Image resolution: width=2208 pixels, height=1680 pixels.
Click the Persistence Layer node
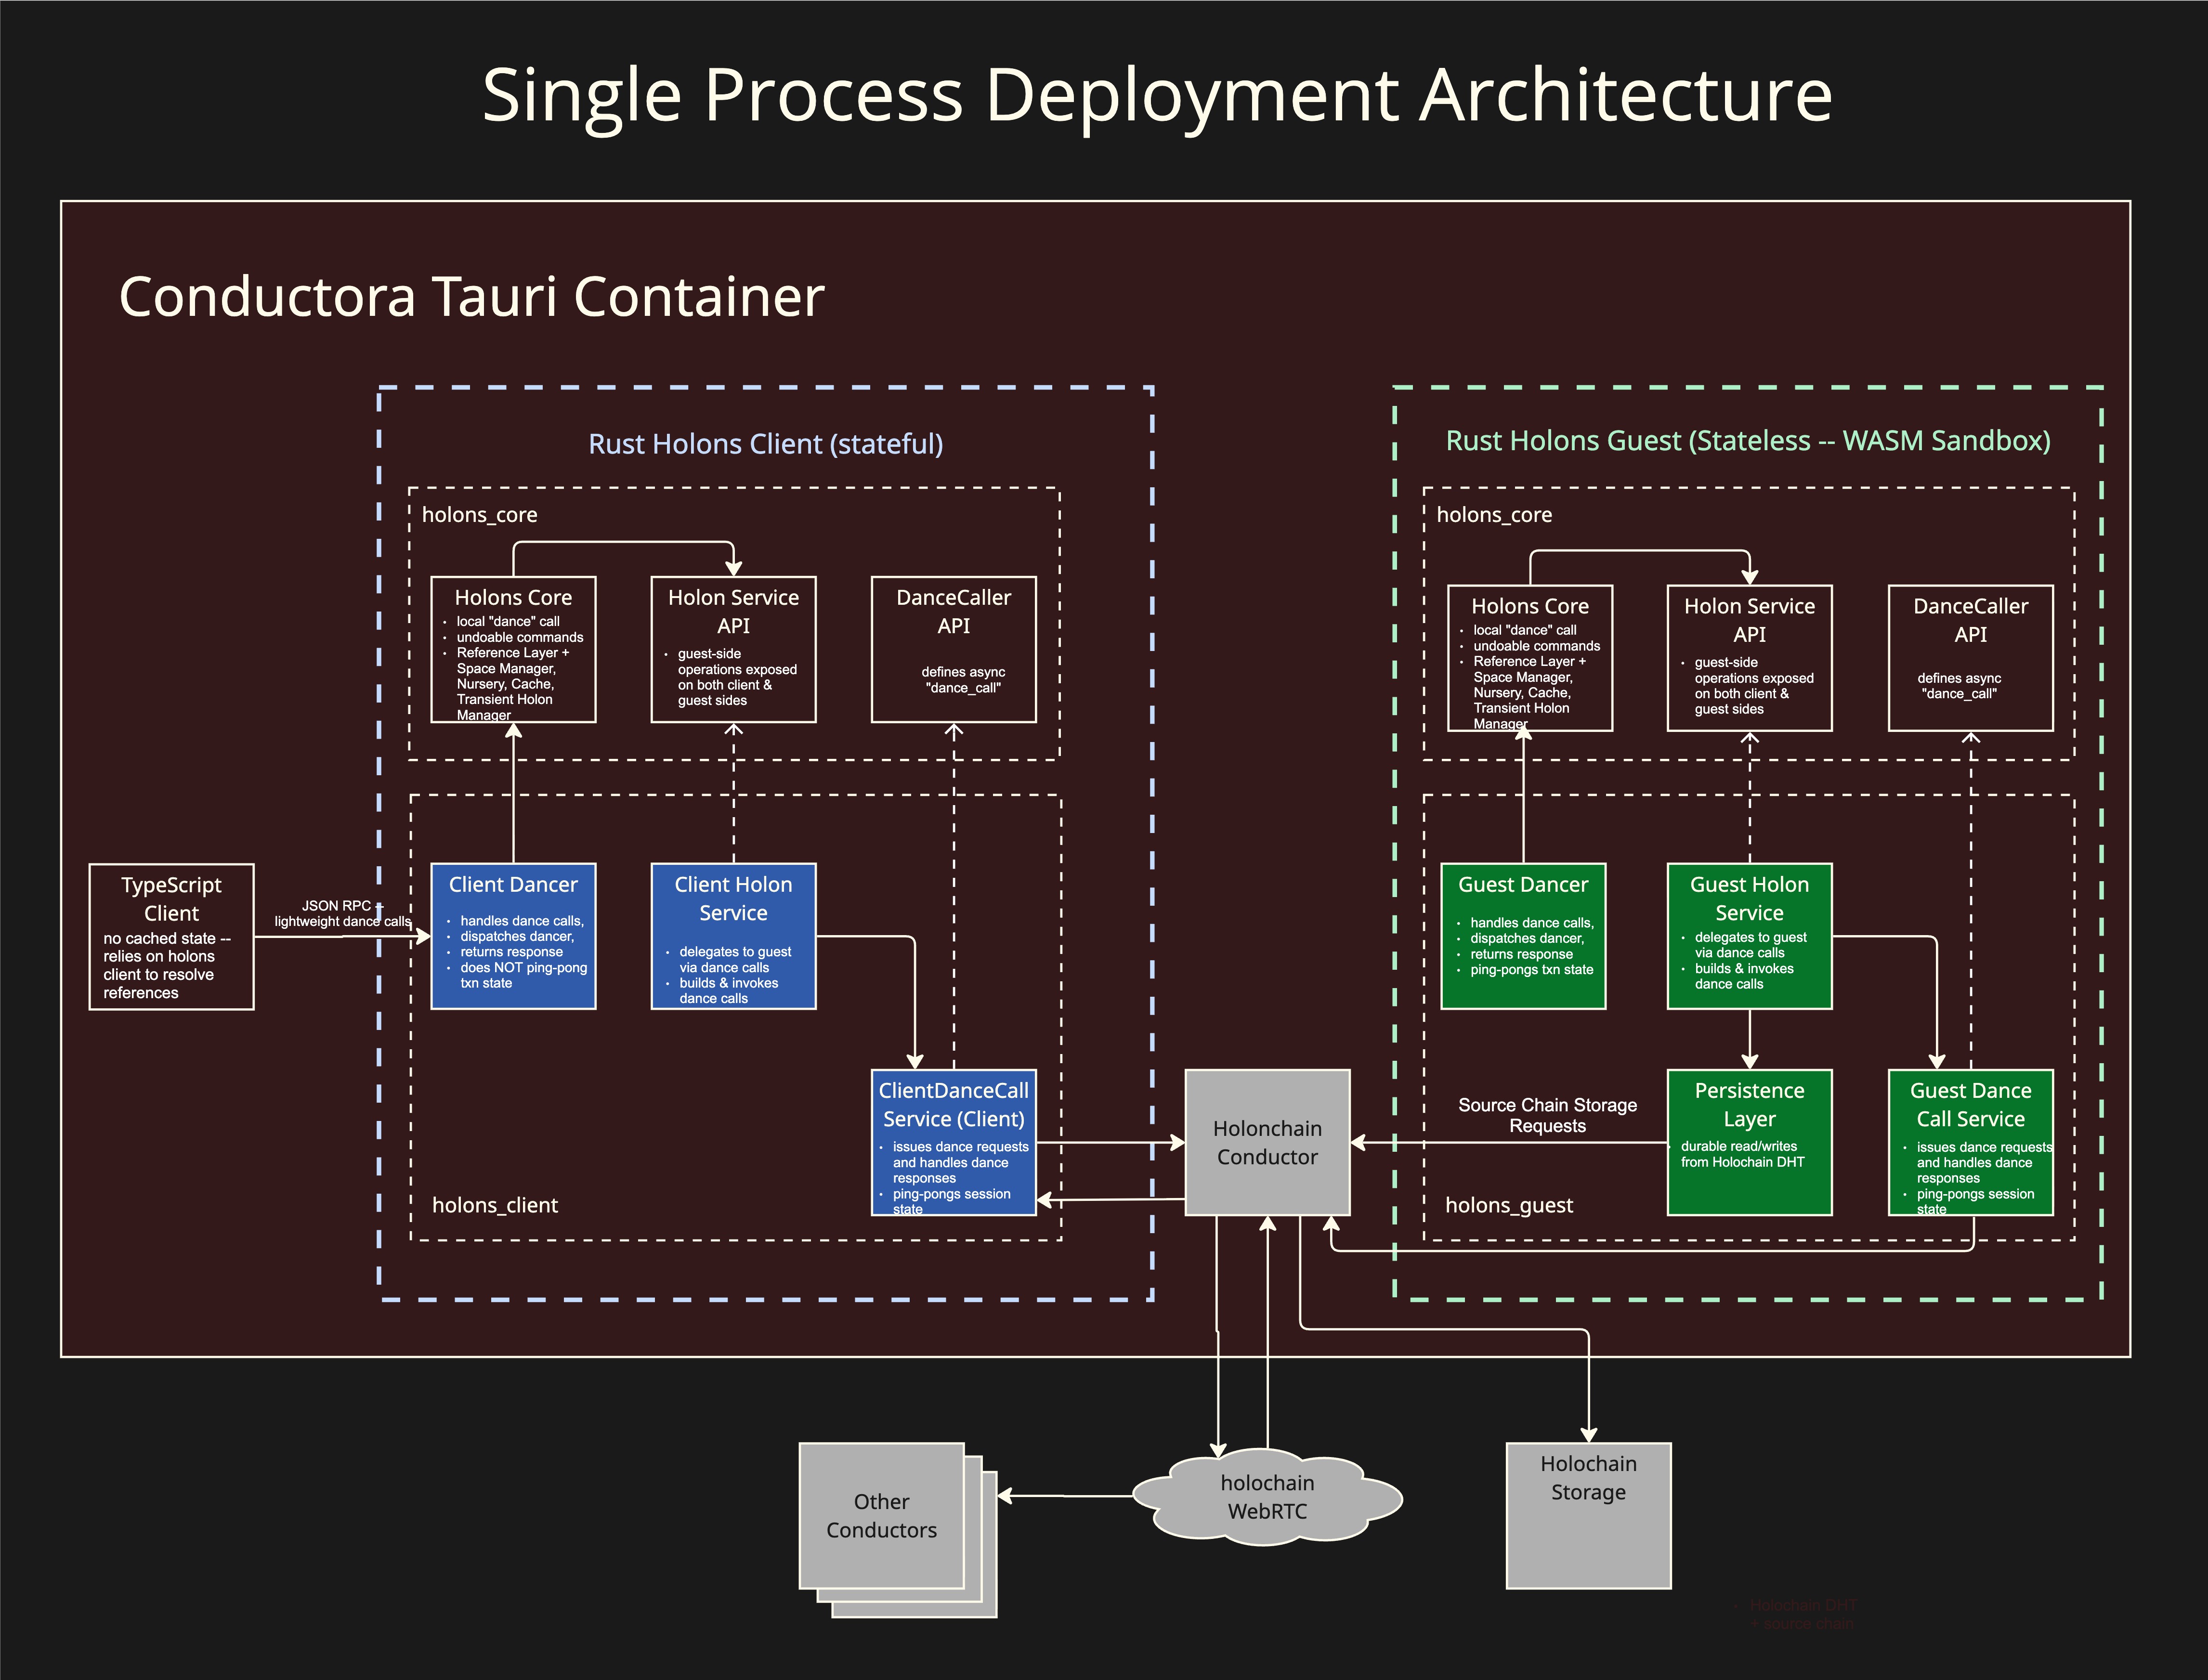tap(1749, 1140)
